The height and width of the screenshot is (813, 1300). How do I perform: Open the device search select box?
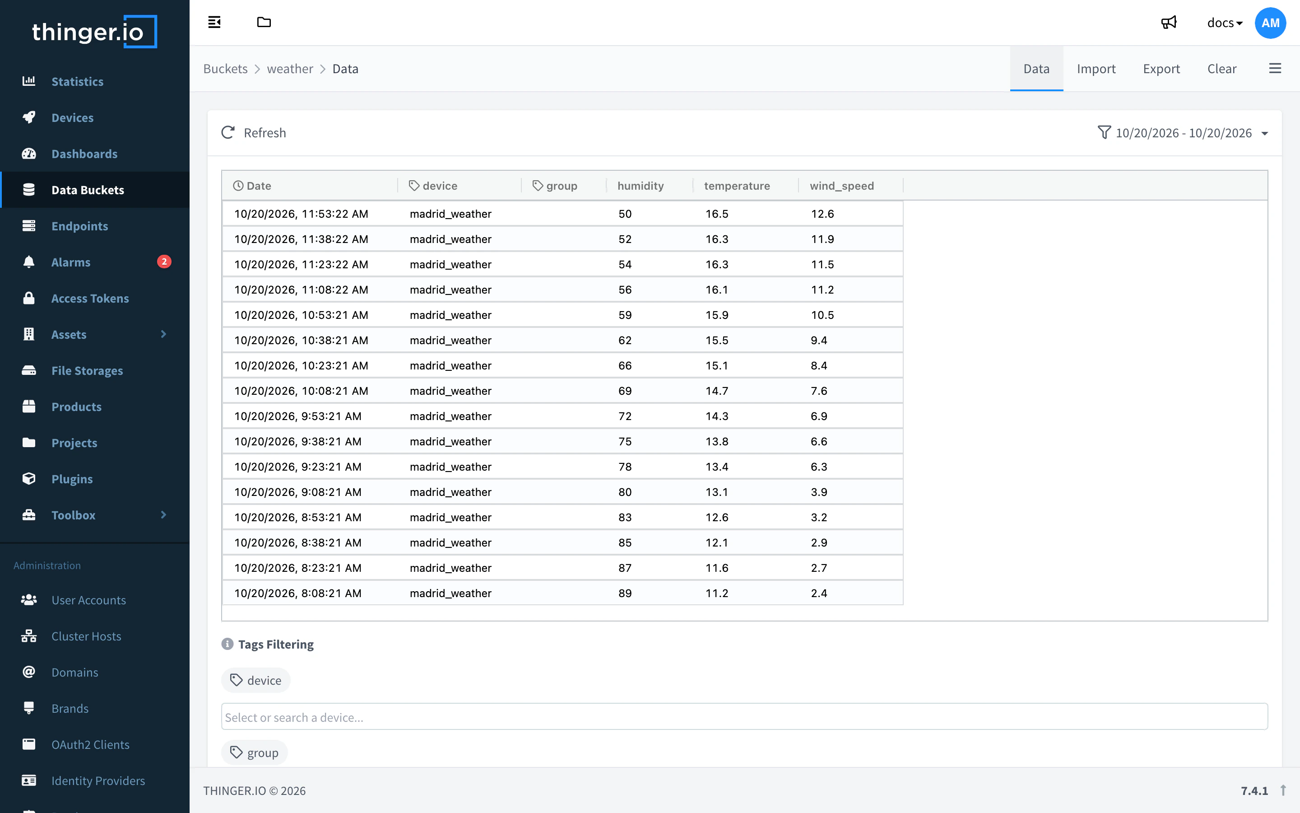tap(744, 717)
